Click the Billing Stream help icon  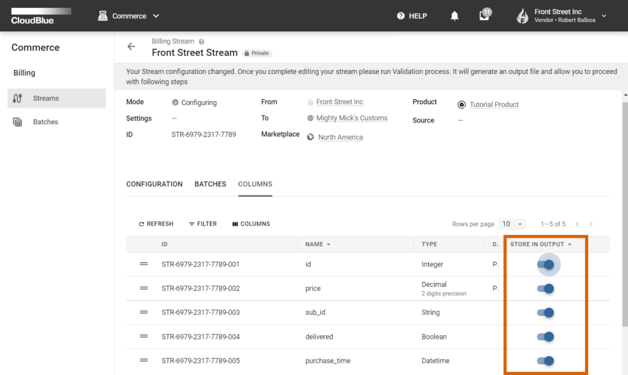click(x=201, y=42)
